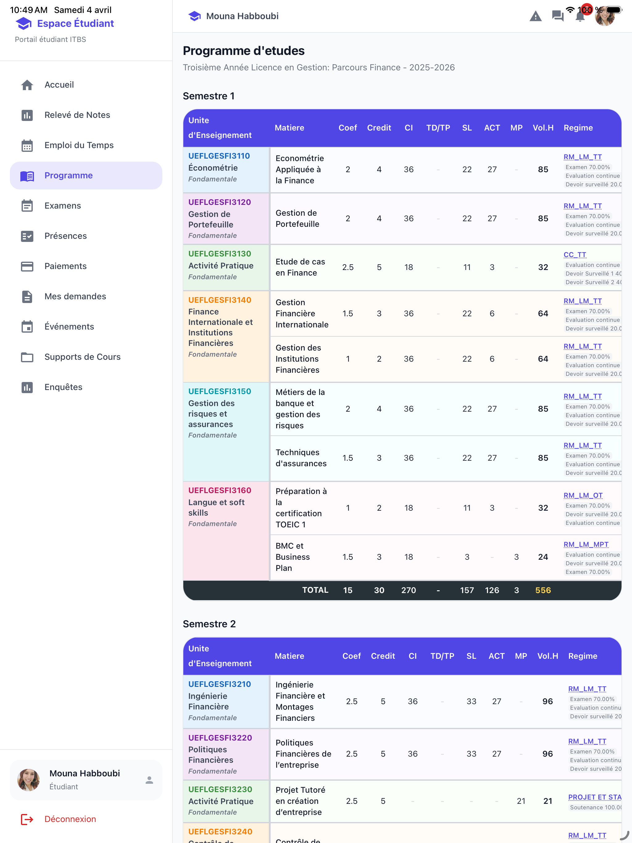632x843 pixels.
Task: Click UEFLGESFI3210 unit code
Action: click(x=219, y=684)
